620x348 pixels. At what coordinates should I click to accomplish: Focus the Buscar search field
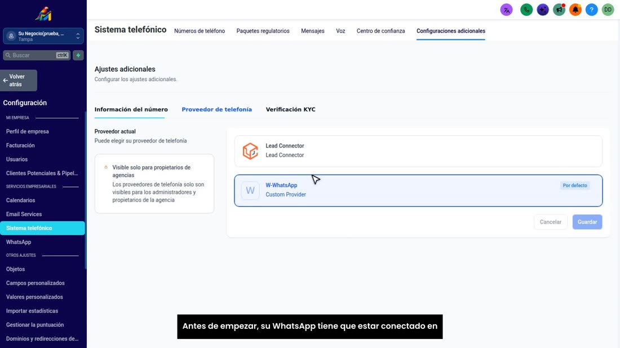click(37, 55)
